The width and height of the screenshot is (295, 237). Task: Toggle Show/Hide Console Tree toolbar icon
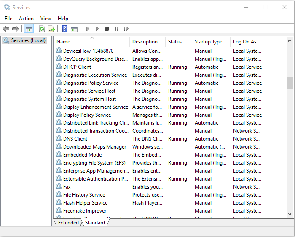29,29
